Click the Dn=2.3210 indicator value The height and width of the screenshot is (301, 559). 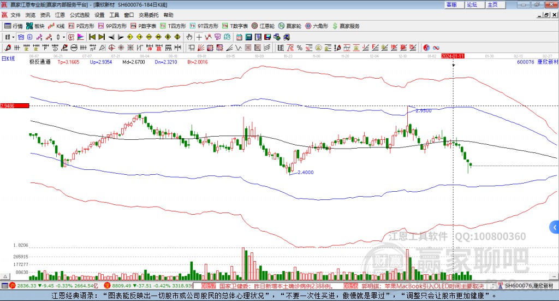166,62
